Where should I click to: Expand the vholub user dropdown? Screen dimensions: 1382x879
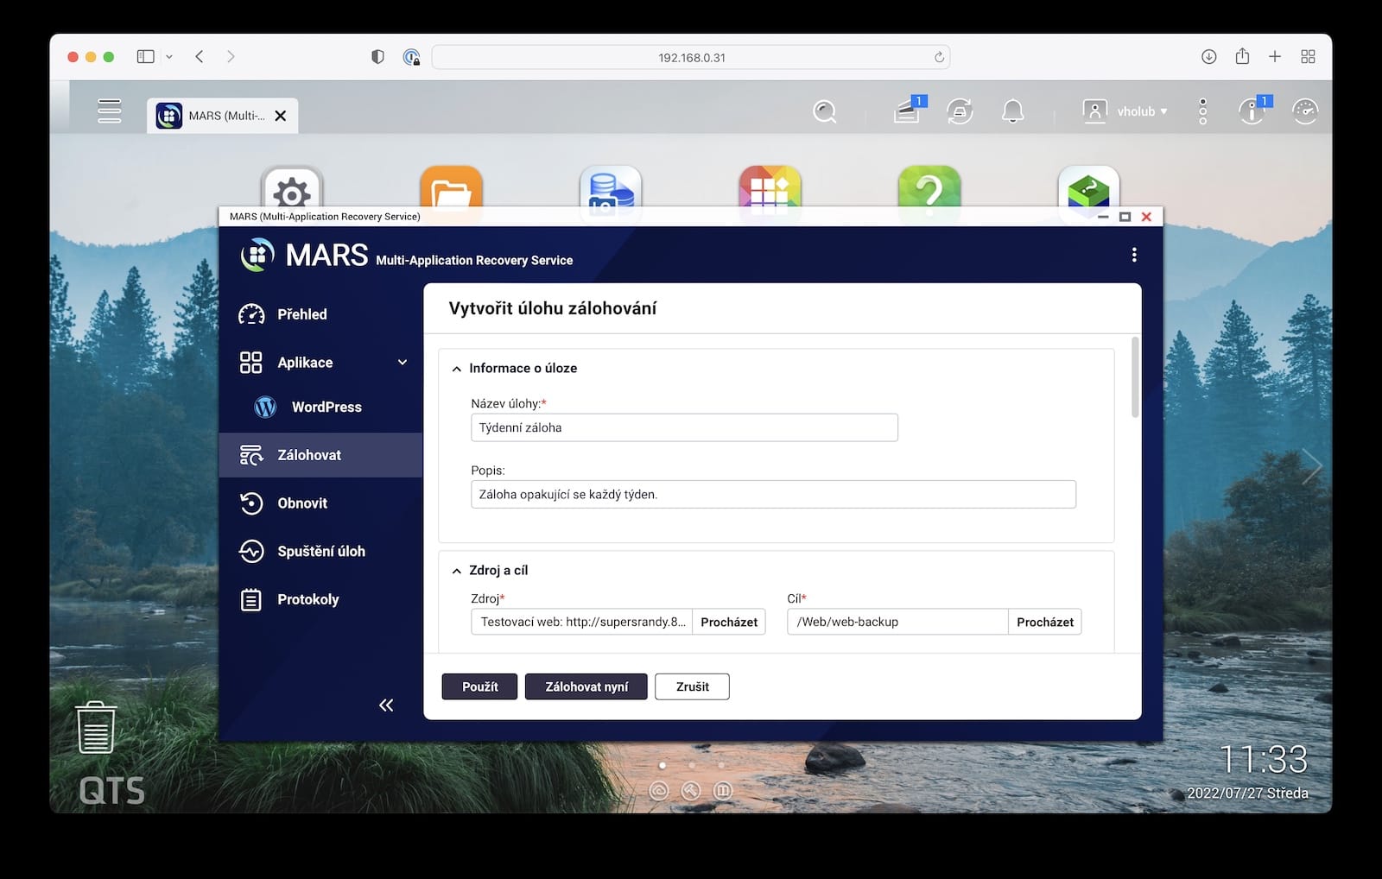[1125, 111]
